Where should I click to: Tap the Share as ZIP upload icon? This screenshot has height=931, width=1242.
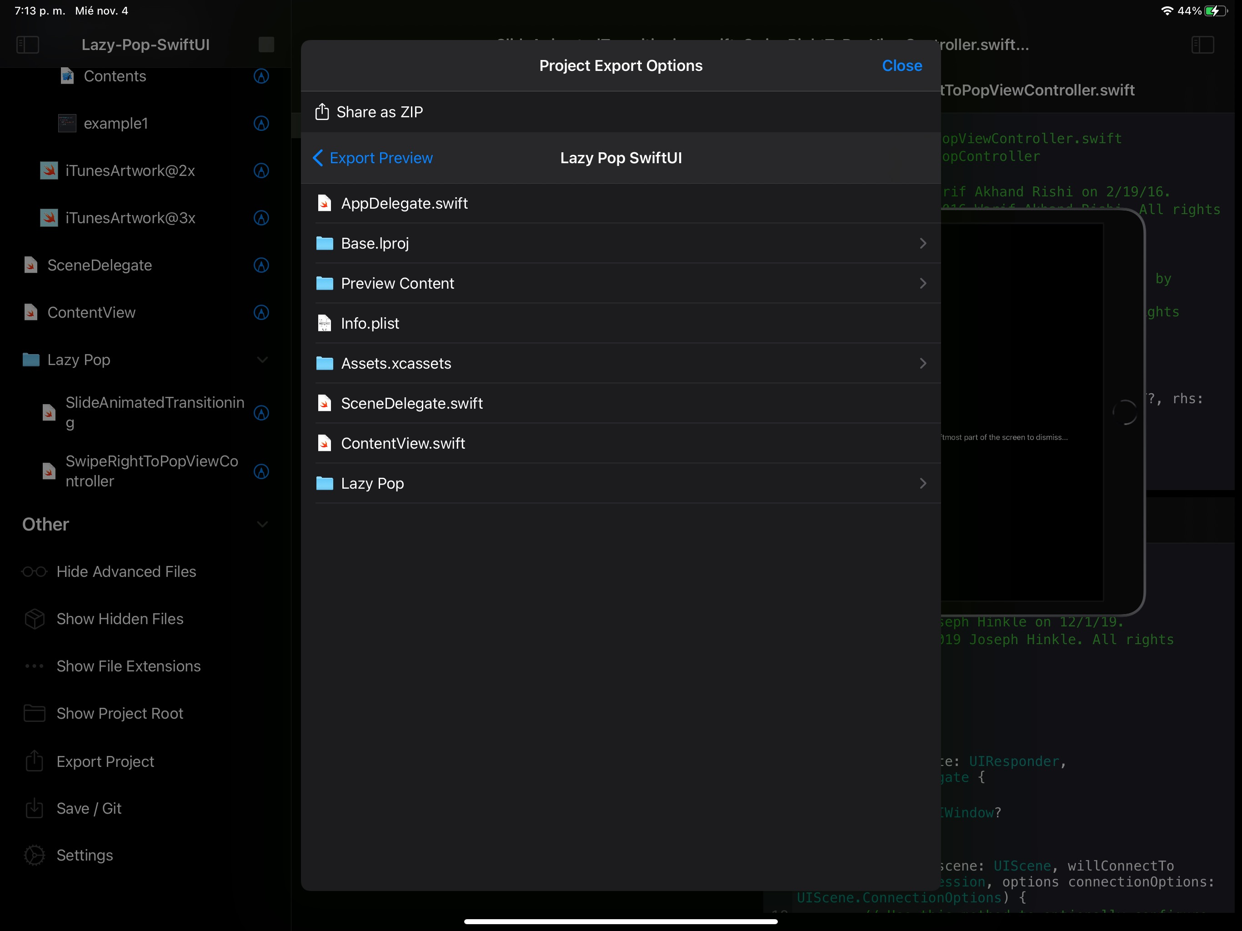pyautogui.click(x=322, y=112)
